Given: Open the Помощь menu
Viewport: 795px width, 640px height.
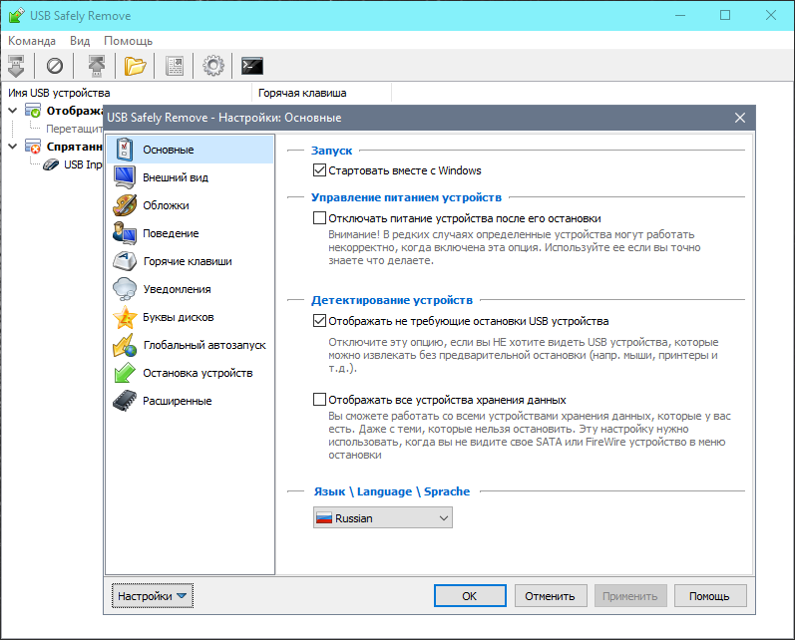Looking at the screenshot, I should pos(128,41).
